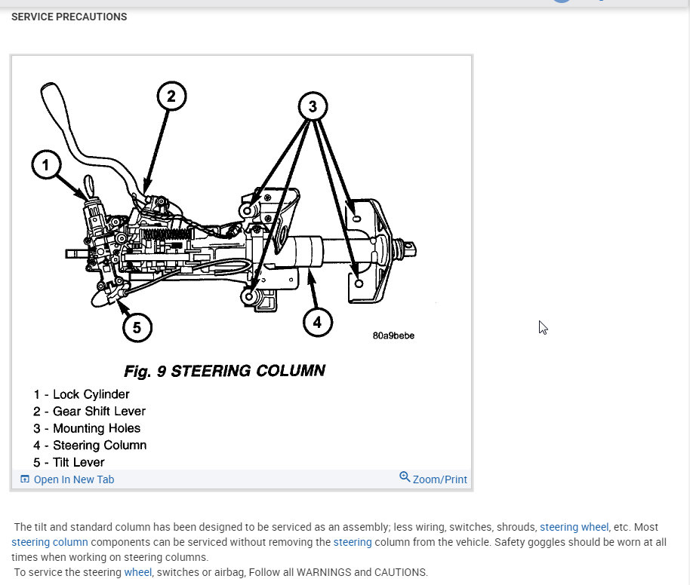Click legend entry '4 - Steering Column'
This screenshot has width=690, height=585.
pos(90,446)
